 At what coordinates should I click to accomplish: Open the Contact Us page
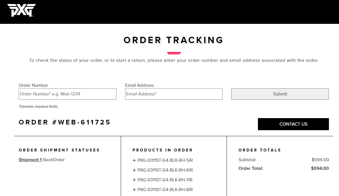(x=293, y=124)
